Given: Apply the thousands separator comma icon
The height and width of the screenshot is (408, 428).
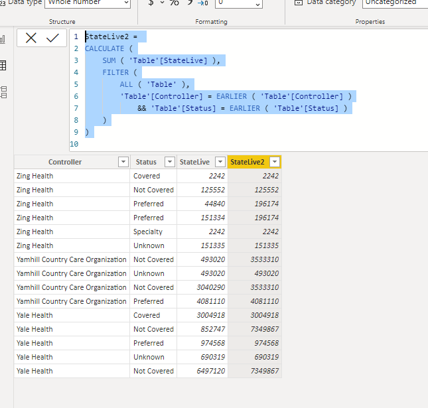Looking at the screenshot, I should [190, 3].
